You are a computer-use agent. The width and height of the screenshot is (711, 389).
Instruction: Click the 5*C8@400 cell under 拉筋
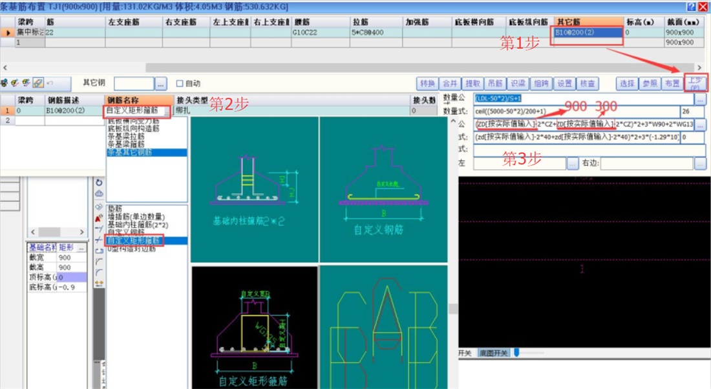376,32
